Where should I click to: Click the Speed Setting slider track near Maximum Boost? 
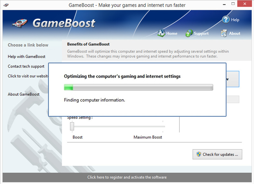tap(162, 126)
